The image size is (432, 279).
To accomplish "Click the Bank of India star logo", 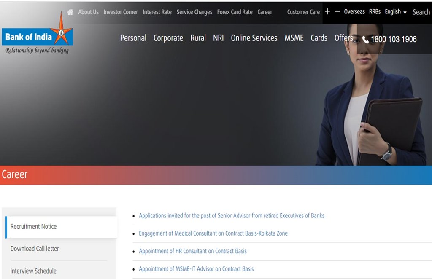I will point(62,29).
